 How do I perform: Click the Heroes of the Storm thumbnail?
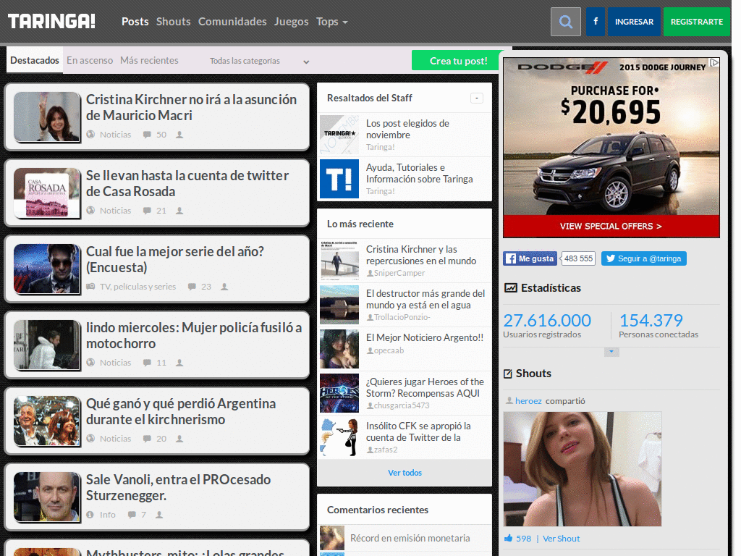coord(339,393)
